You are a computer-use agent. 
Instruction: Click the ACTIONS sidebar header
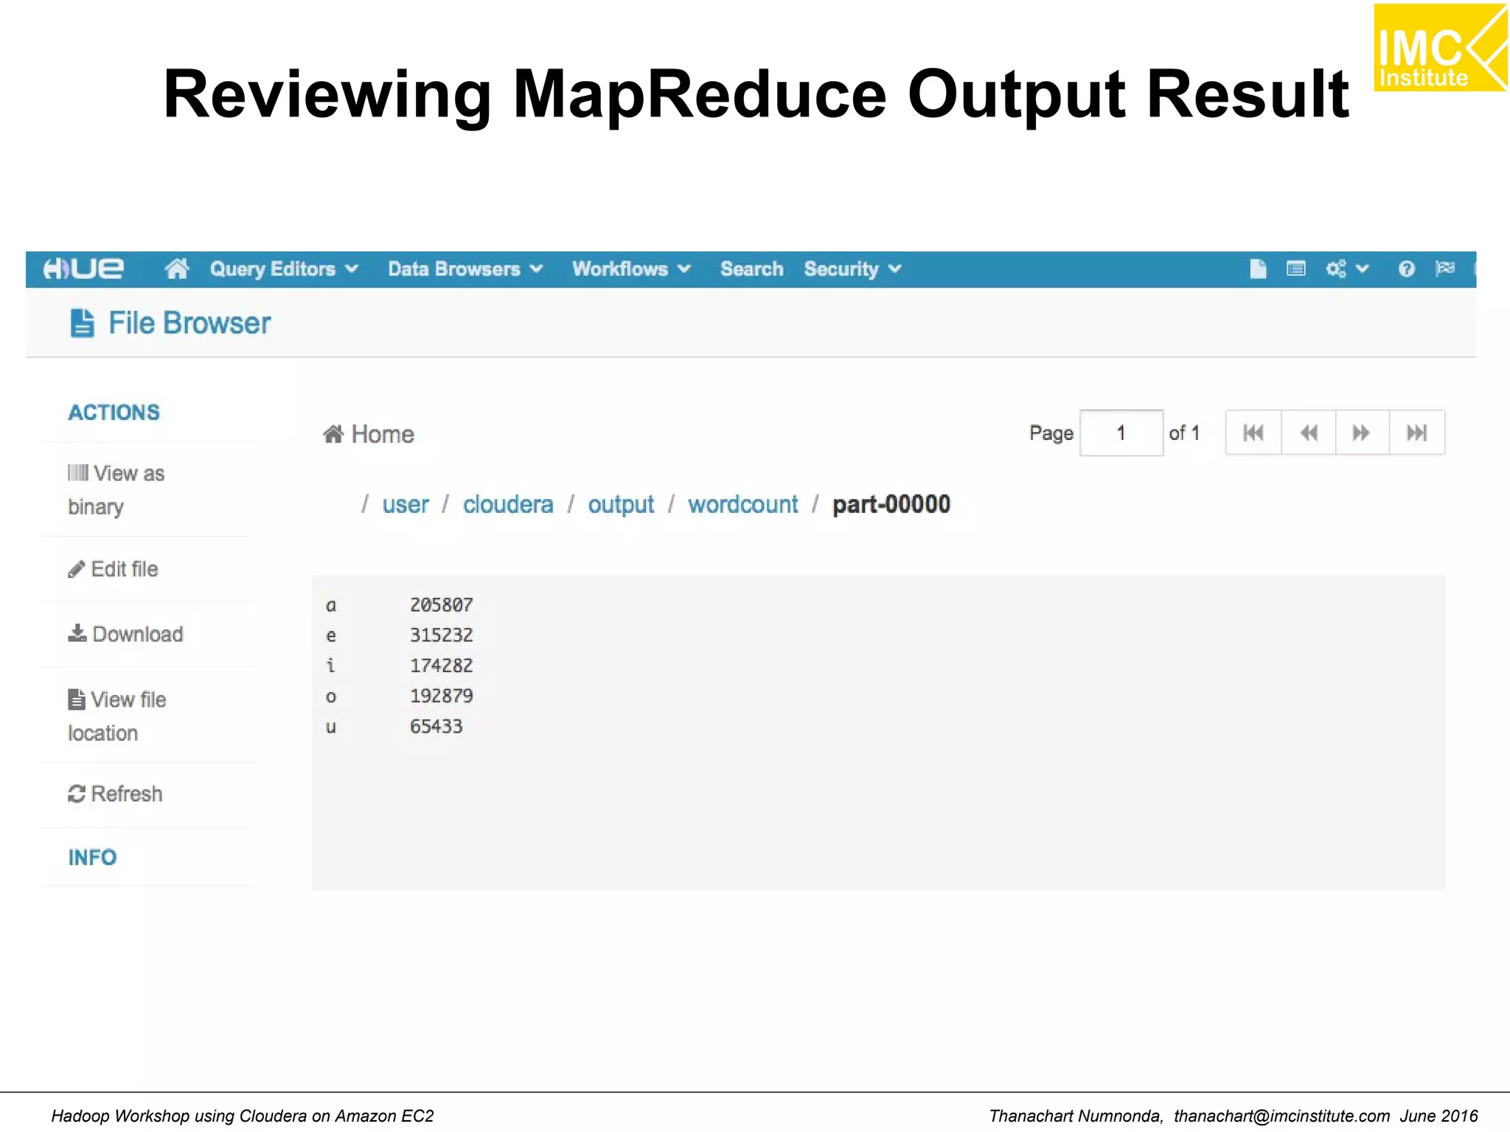(x=114, y=413)
